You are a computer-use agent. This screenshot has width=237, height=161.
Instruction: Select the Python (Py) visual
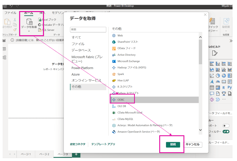pos(230,87)
